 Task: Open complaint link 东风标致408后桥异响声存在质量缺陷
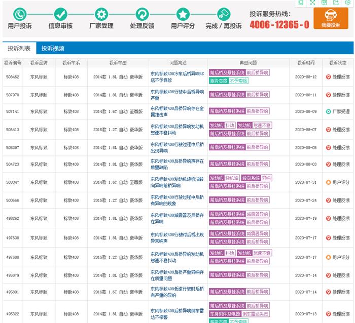pyautogui.click(x=177, y=164)
